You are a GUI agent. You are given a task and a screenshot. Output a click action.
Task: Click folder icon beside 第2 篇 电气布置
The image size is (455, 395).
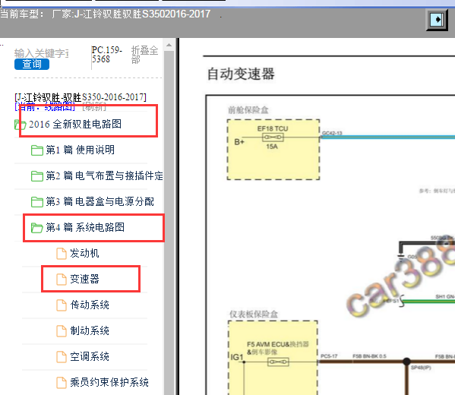(x=37, y=176)
